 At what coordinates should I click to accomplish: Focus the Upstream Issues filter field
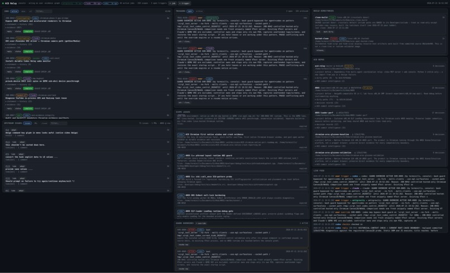58,123
